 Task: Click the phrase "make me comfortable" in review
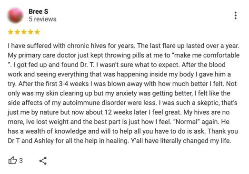coord(206,55)
